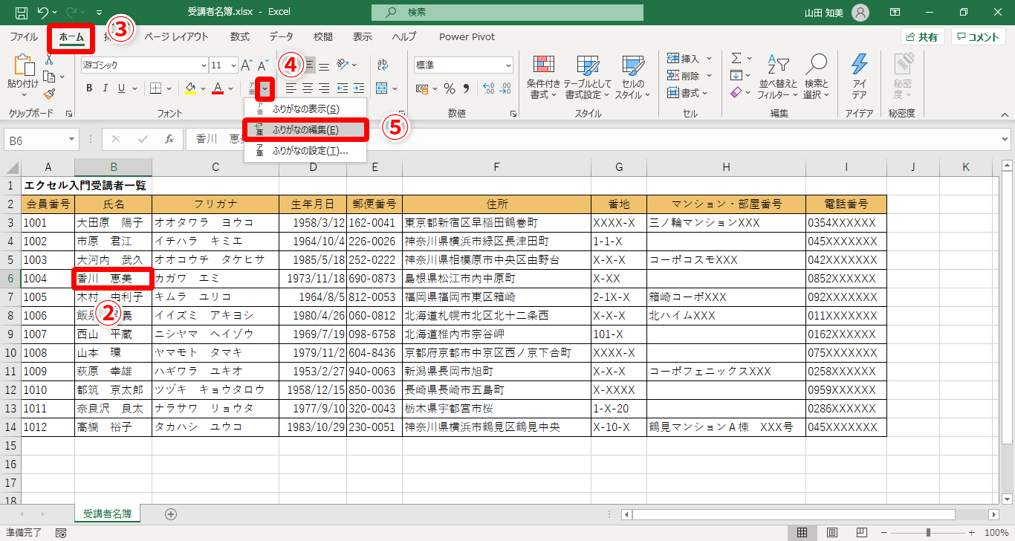Click the 挿入 insert cells button
This screenshot has width=1015, height=541.
(x=690, y=59)
